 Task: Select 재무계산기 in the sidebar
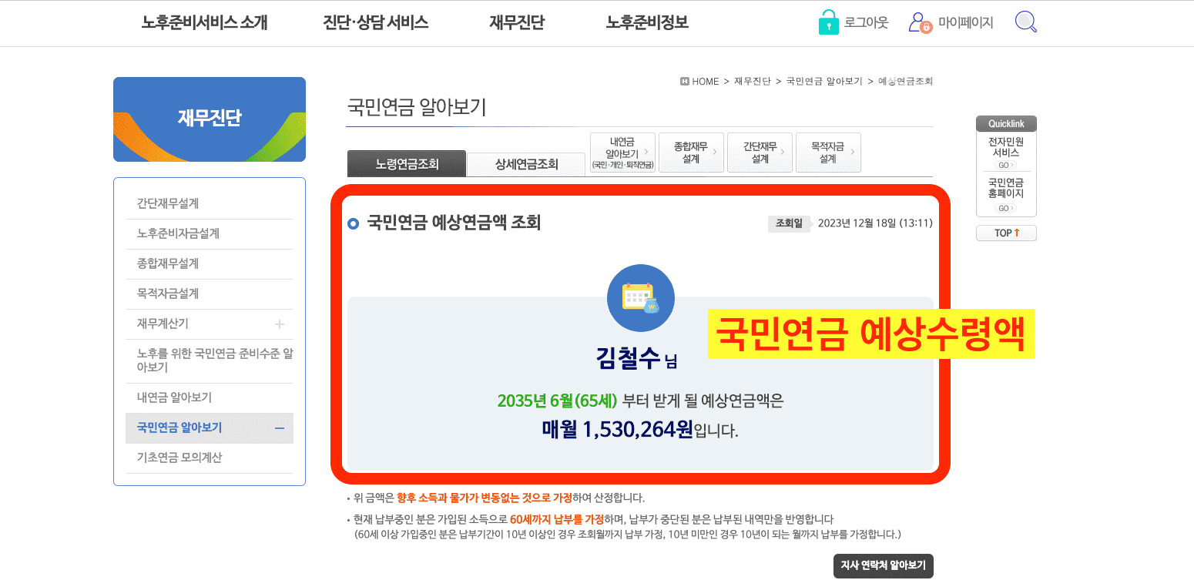tap(210, 324)
